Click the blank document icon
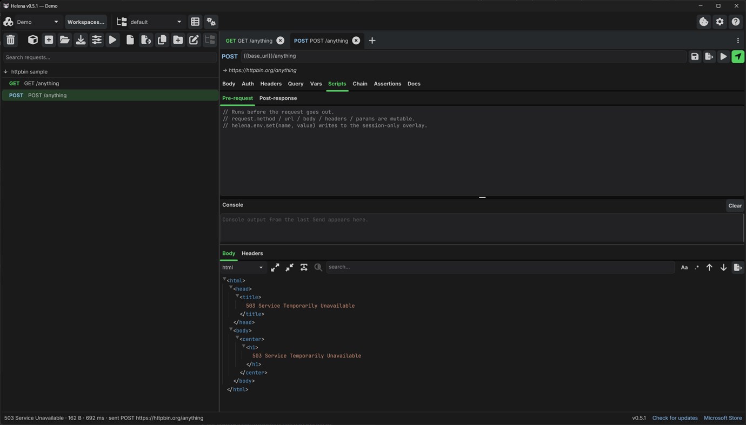Viewport: 746px width, 425px height. tap(130, 40)
